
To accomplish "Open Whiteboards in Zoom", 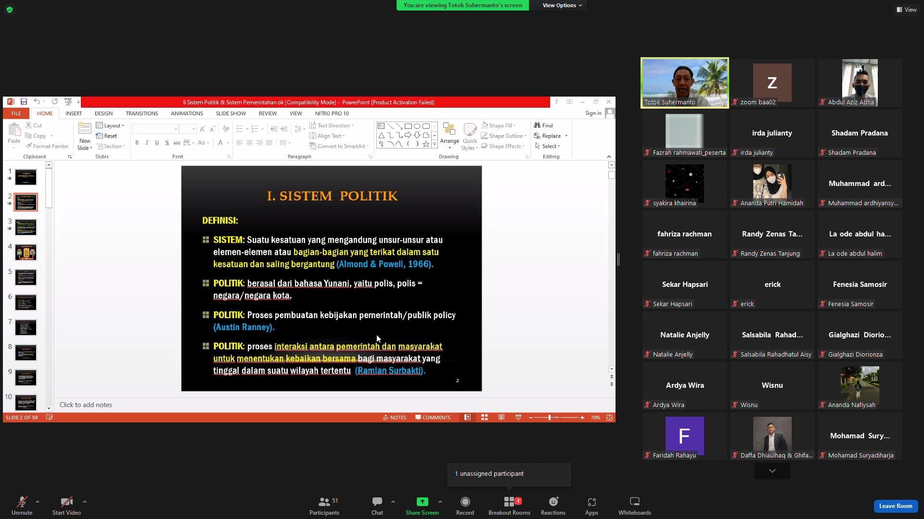I will point(635,506).
